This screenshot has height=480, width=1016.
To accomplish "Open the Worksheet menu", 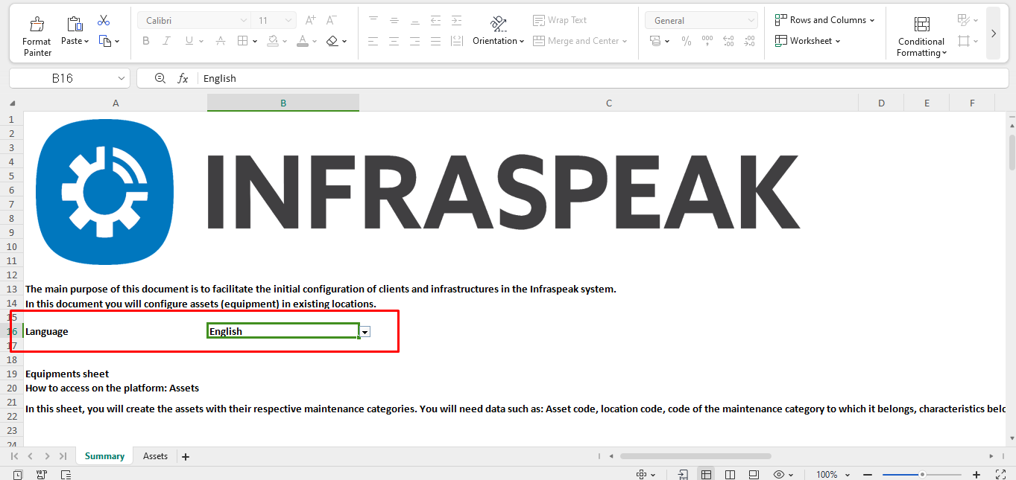I will click(807, 41).
